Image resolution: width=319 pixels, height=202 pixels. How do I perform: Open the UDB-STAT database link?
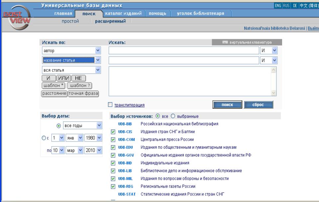127,194
